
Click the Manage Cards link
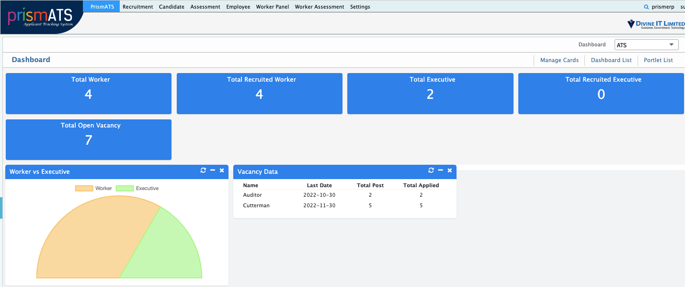pyautogui.click(x=559, y=60)
